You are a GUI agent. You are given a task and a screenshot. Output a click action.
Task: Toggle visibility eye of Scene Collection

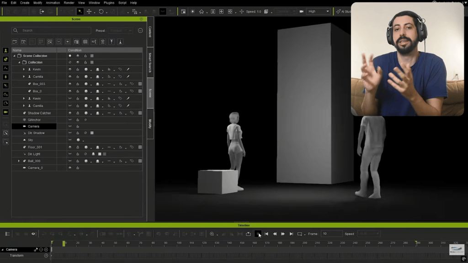coord(78,56)
